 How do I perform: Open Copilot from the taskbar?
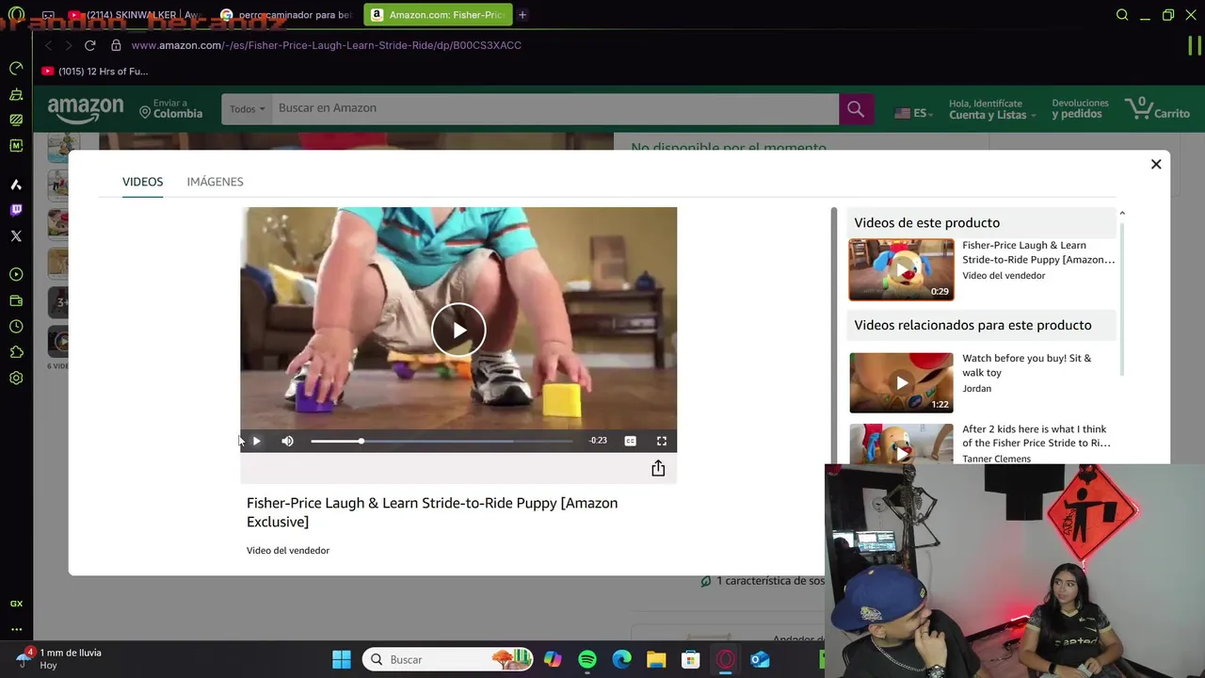(x=553, y=660)
